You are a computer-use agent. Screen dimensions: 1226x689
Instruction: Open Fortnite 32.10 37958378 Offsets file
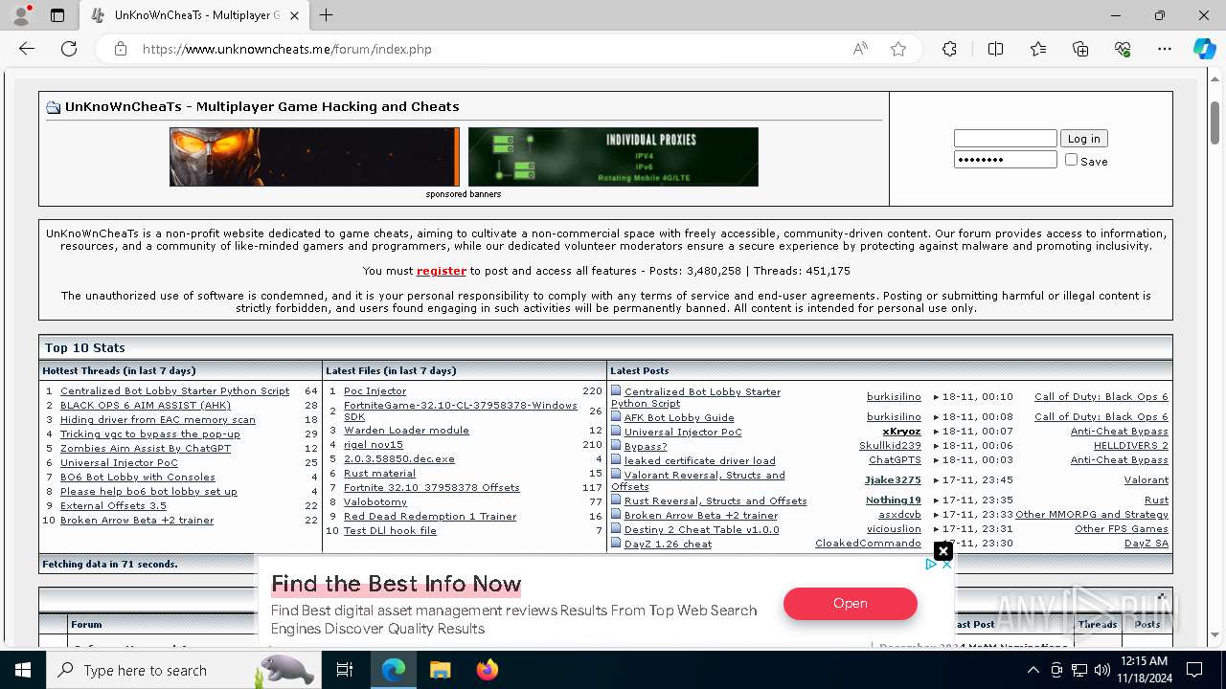432,487
